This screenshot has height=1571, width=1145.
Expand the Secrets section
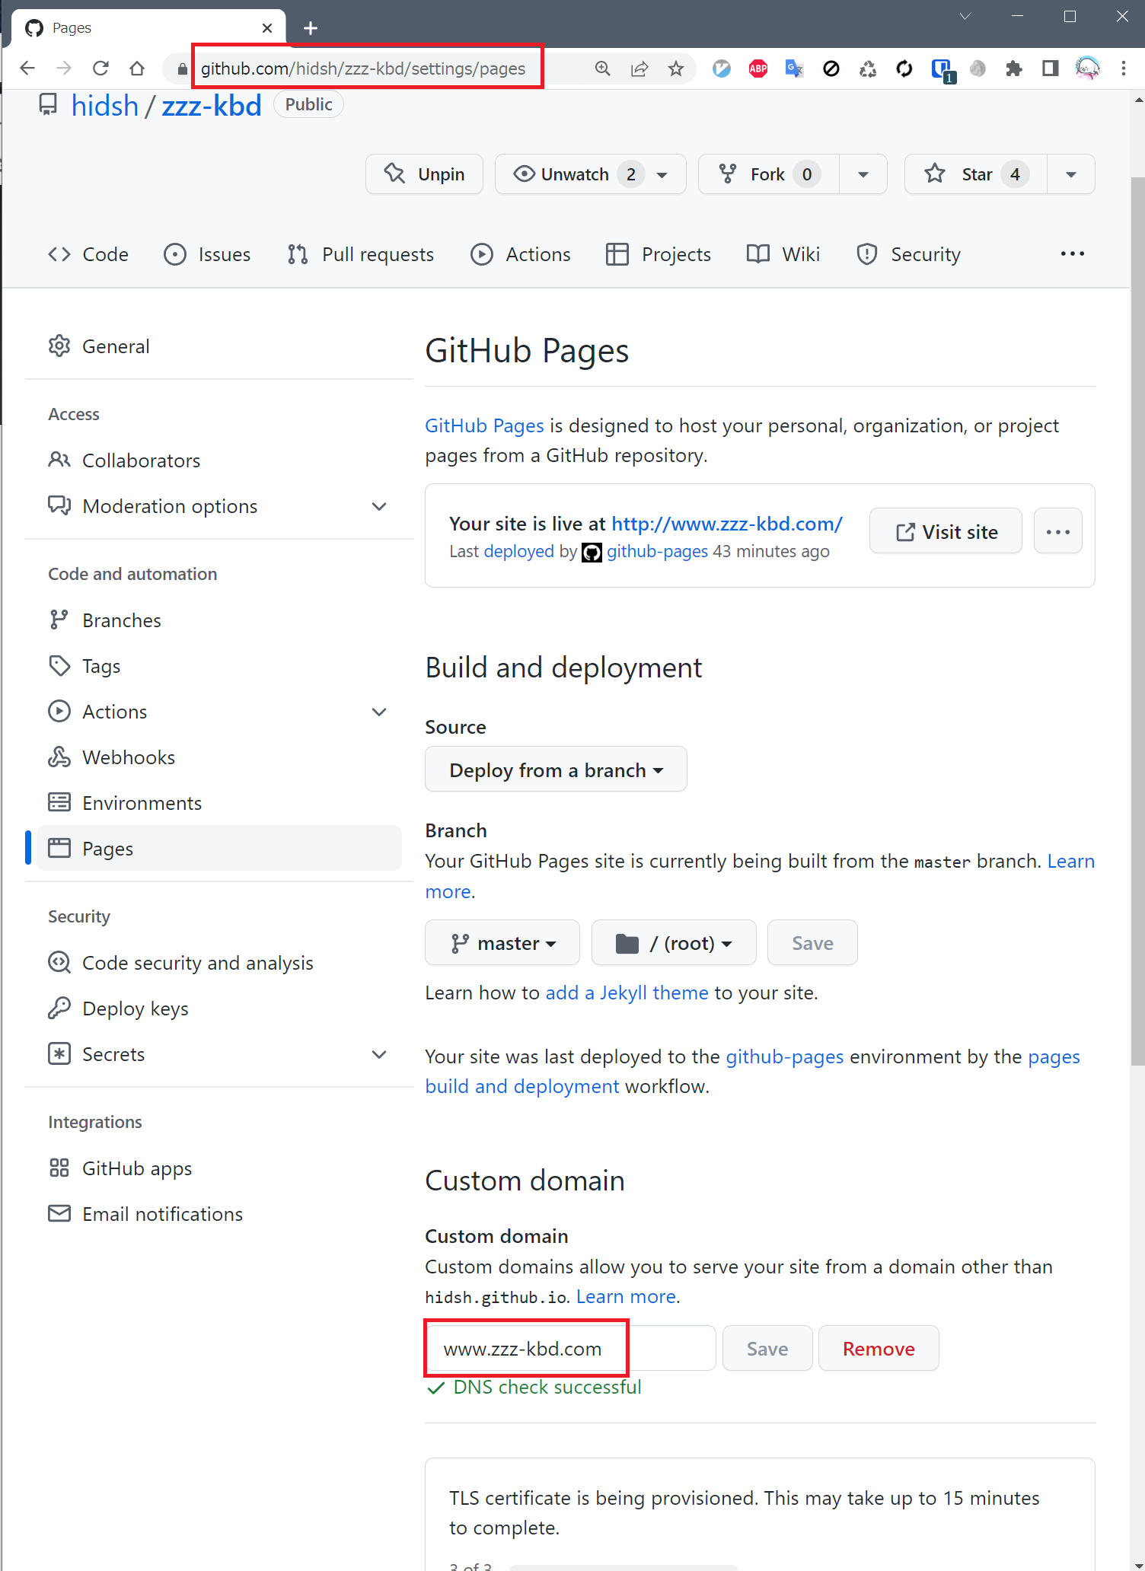(x=219, y=1054)
